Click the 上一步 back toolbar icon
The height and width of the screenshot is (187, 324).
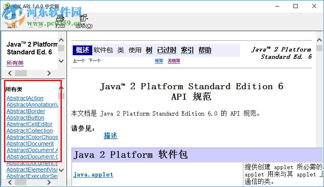pyautogui.click(x=36, y=21)
